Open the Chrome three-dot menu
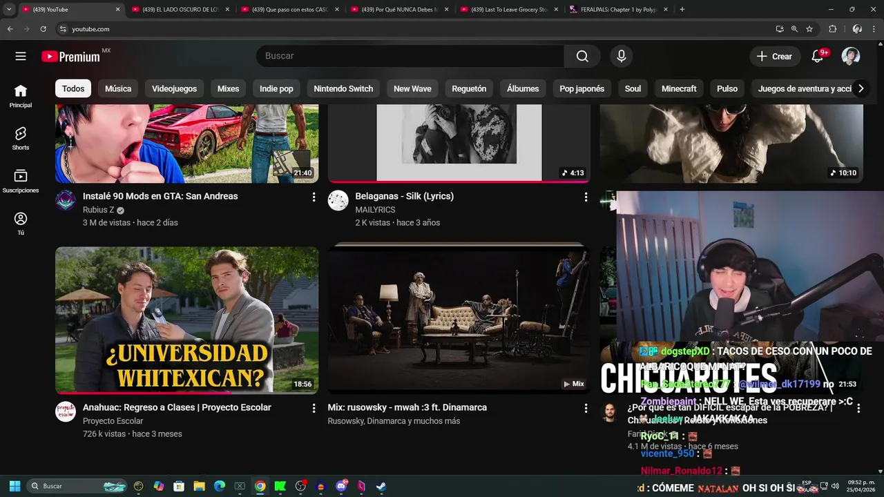This screenshot has width=884, height=497. (874, 29)
